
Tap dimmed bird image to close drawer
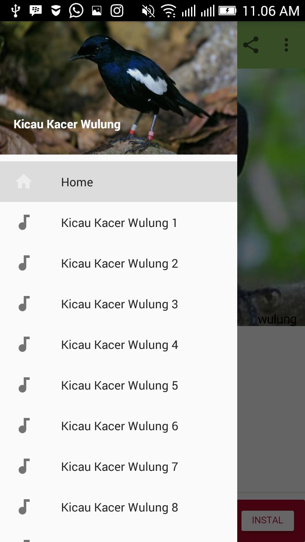tap(271, 197)
